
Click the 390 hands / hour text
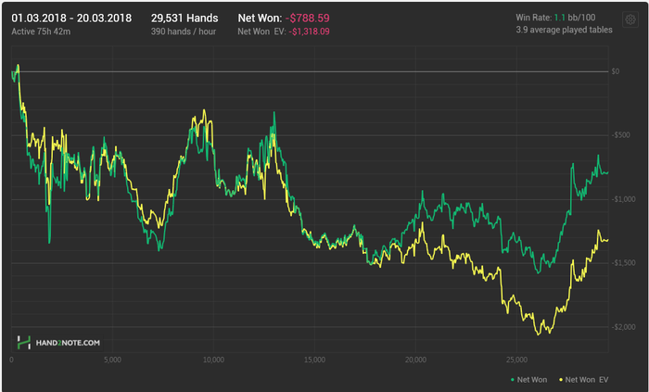click(x=184, y=32)
